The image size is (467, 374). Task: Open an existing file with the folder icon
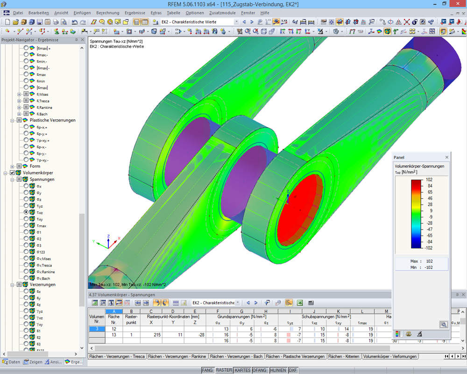pos(15,22)
